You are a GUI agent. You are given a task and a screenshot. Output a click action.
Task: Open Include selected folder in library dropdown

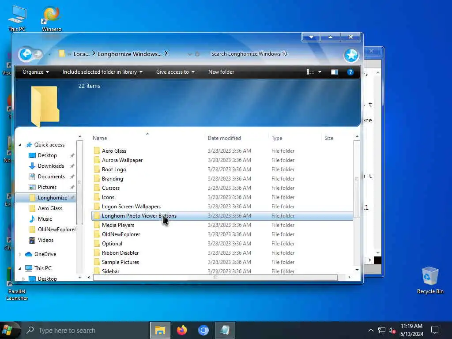[102, 72]
